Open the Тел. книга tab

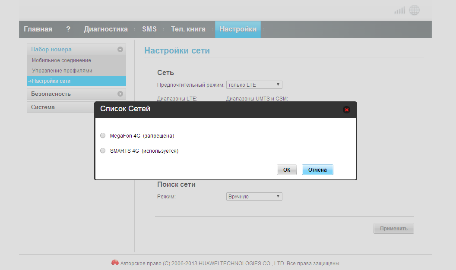point(188,29)
